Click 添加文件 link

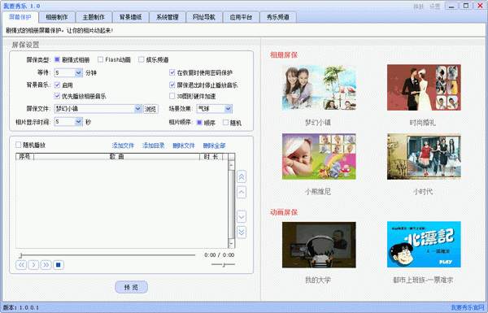[123, 146]
